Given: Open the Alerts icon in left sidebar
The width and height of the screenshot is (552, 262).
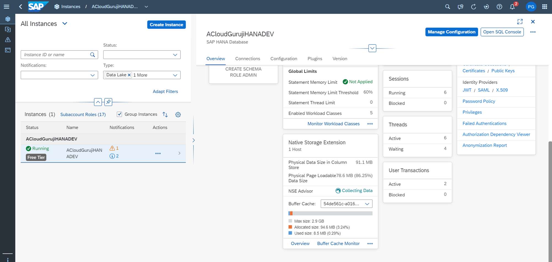Looking at the screenshot, I should pos(8,40).
